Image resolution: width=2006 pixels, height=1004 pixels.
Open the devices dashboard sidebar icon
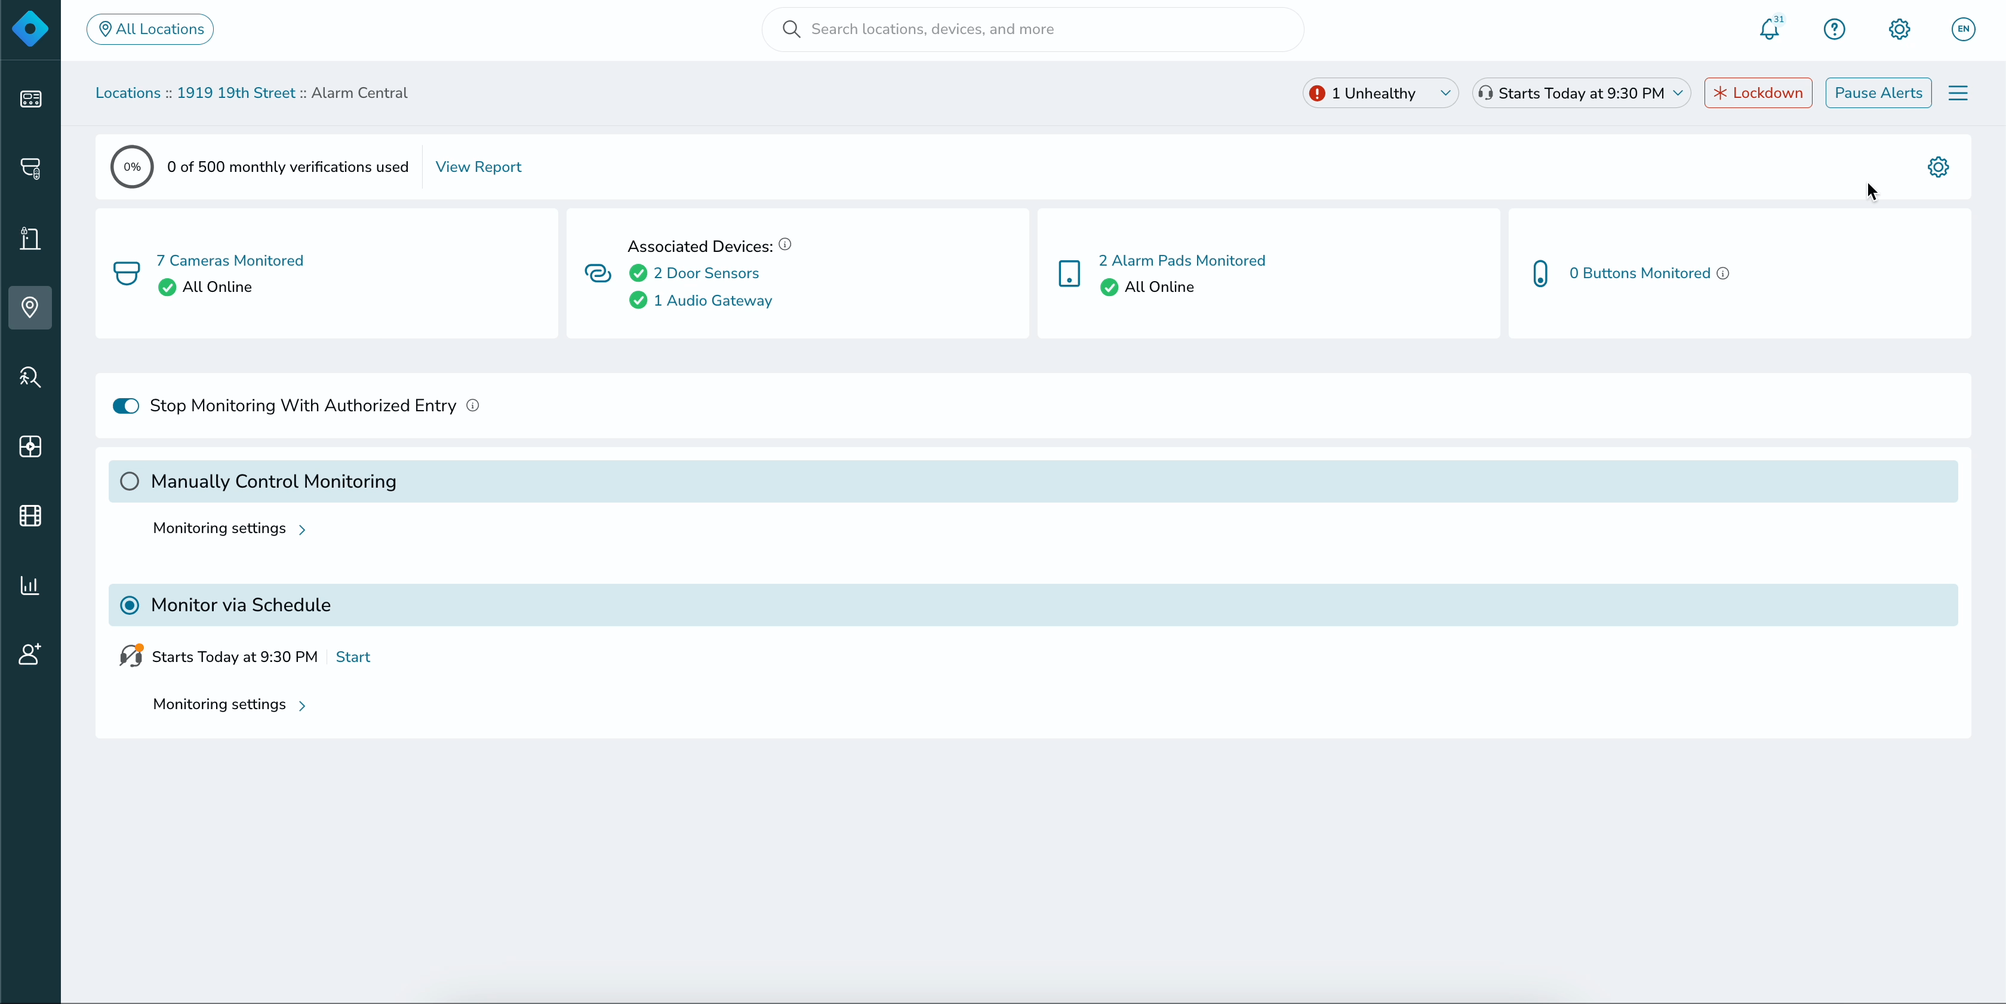tap(30, 99)
